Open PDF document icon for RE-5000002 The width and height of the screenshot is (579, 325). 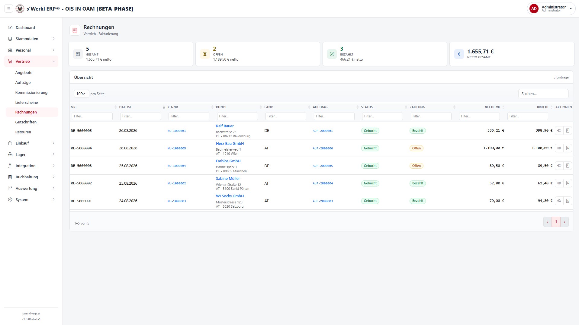[x=568, y=183]
